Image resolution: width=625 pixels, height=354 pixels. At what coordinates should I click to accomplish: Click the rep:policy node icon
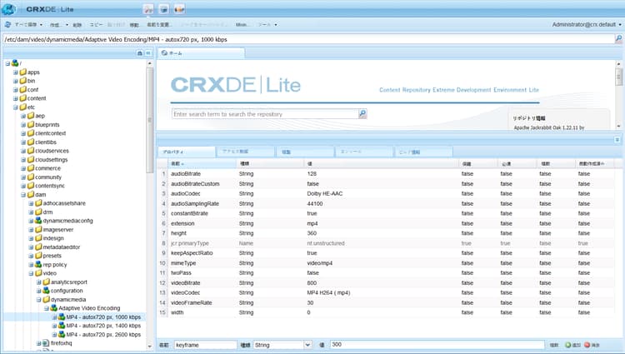38,264
